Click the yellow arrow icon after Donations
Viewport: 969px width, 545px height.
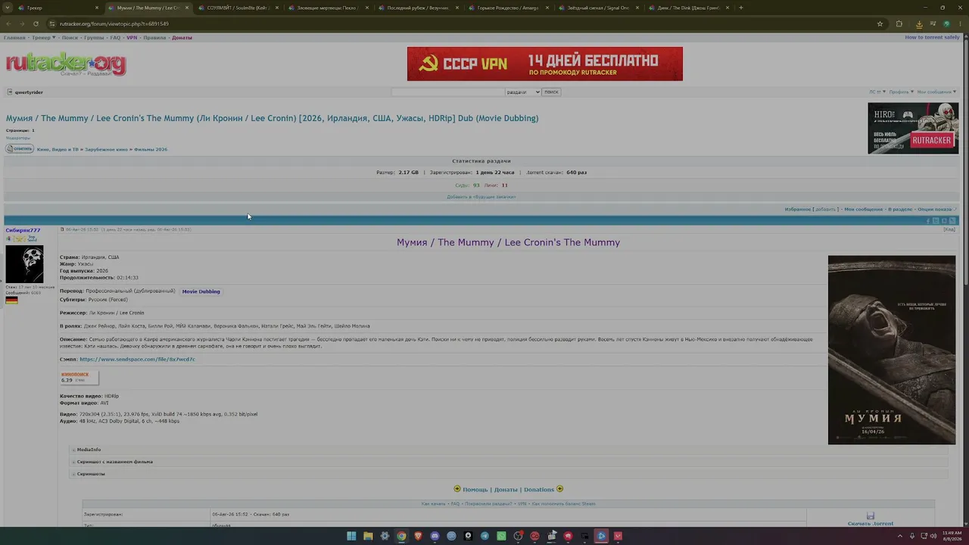pos(560,489)
